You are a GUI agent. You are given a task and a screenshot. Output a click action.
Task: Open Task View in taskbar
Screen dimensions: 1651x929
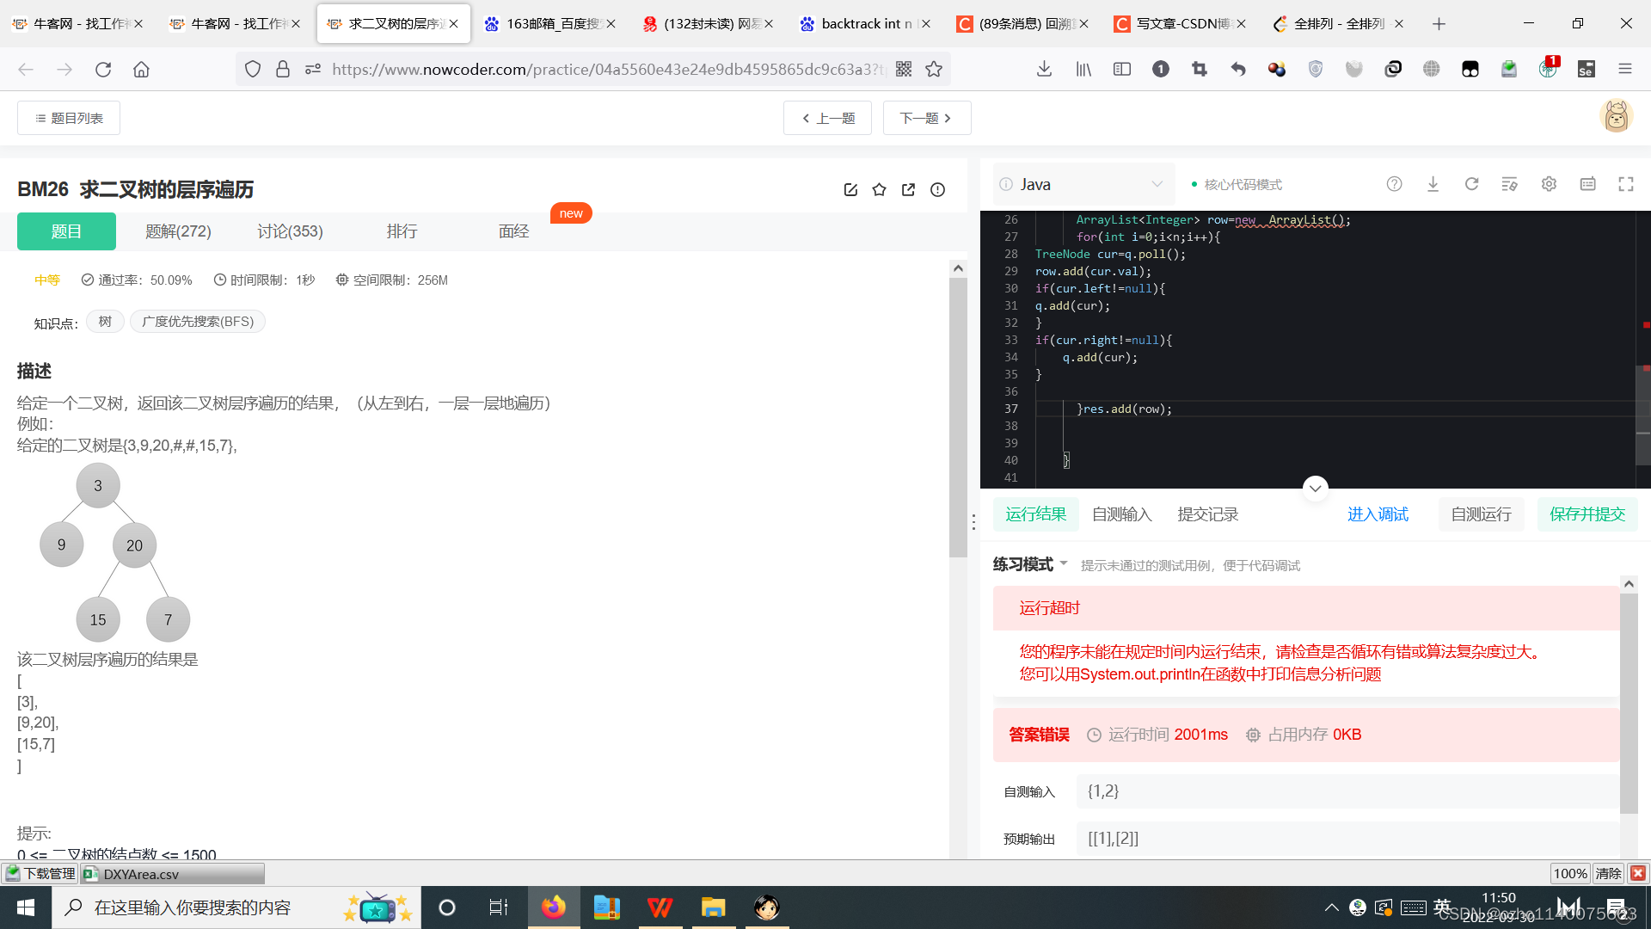coord(499,907)
